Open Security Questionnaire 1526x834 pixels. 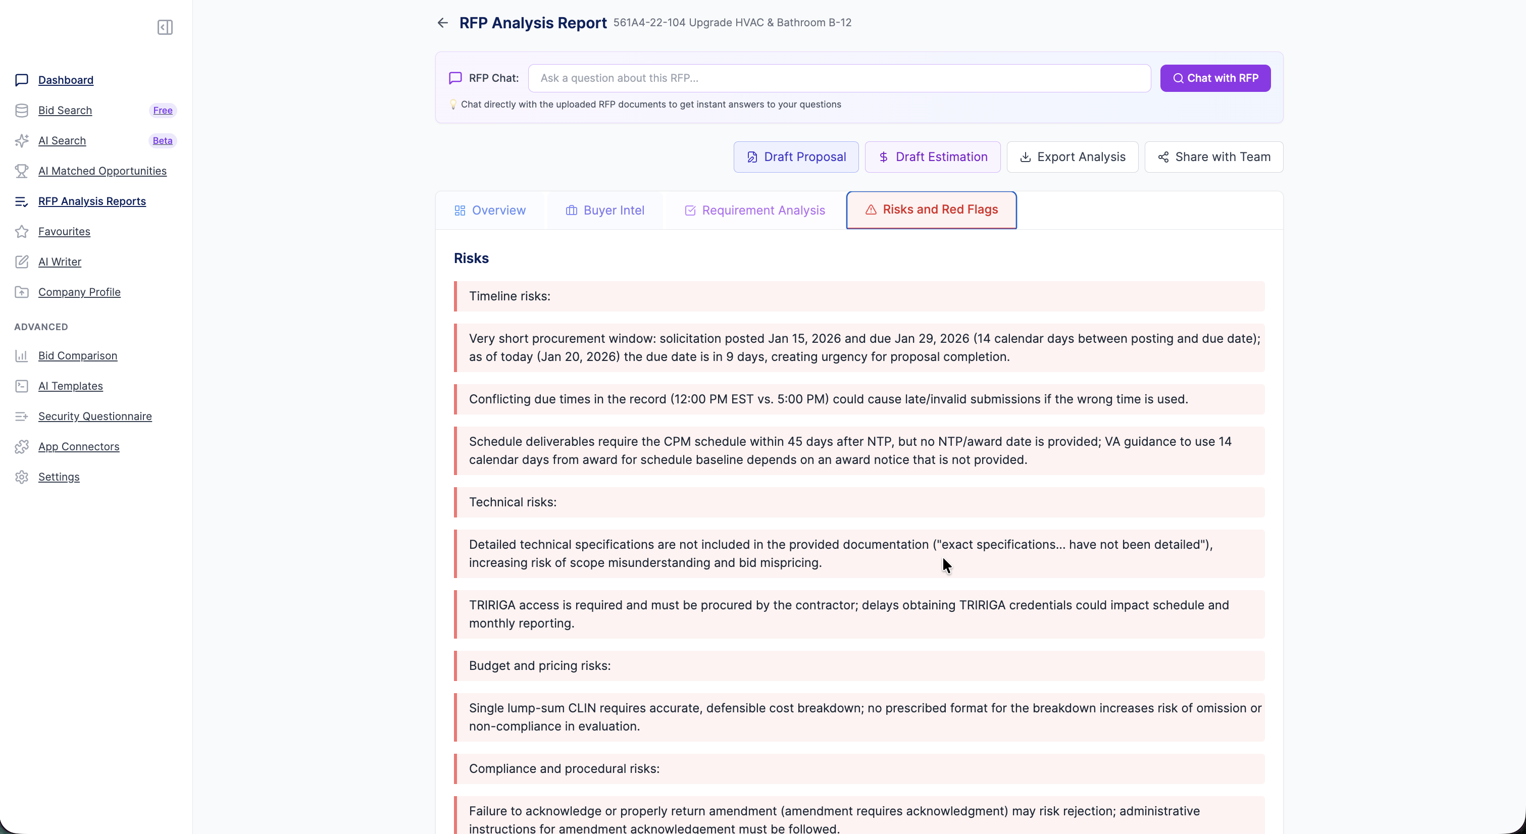click(x=95, y=416)
